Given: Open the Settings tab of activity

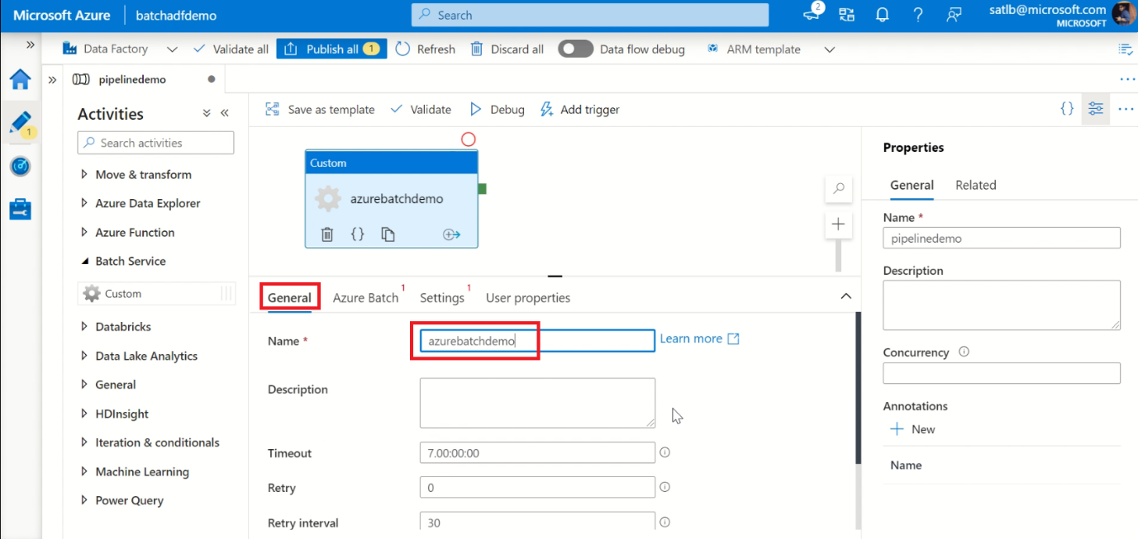Looking at the screenshot, I should coord(442,298).
